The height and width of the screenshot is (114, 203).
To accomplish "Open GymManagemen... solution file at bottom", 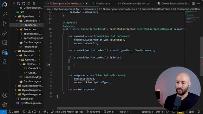I will 27,103.
